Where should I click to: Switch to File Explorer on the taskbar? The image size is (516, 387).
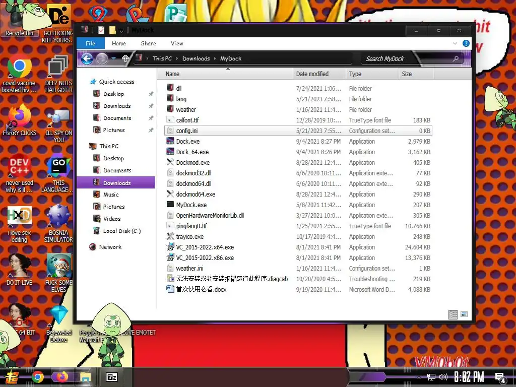pyautogui.click(x=86, y=377)
